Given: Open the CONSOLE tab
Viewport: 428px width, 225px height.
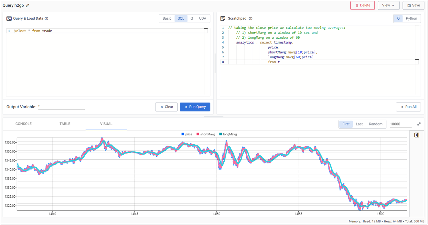Looking at the screenshot, I should (x=23, y=123).
